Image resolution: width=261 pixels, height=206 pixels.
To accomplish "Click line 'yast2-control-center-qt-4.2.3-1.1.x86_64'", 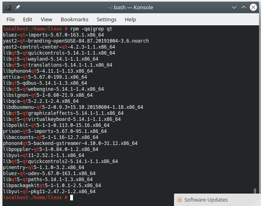I will pyautogui.click(x=59, y=47).
